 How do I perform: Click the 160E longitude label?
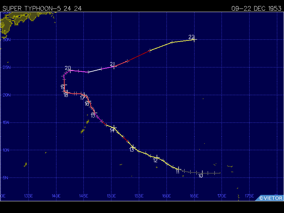(x=166, y=196)
